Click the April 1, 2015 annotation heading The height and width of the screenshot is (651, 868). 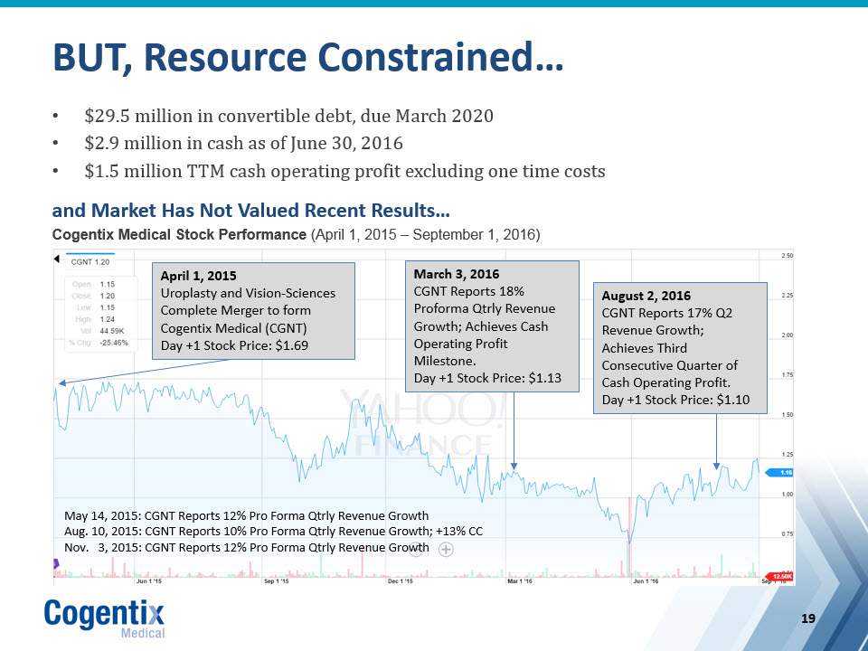click(198, 276)
